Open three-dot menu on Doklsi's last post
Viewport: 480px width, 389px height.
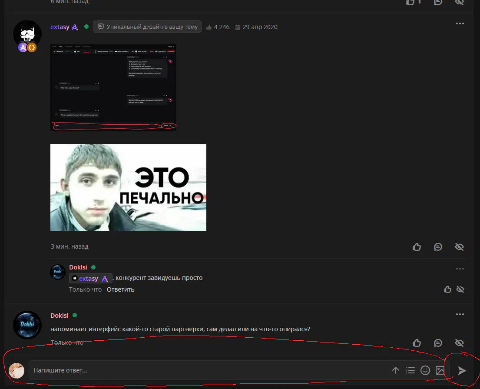[460, 314]
